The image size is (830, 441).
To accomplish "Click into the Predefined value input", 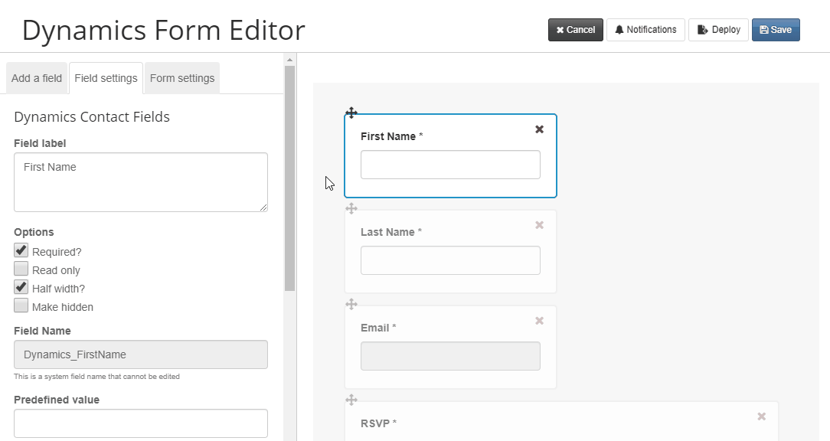I will [141, 423].
